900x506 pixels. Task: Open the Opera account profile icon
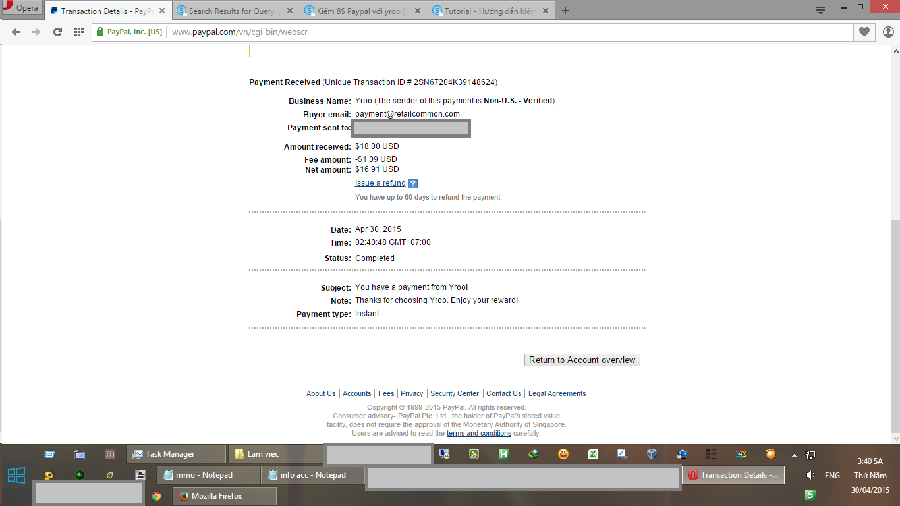(x=887, y=32)
